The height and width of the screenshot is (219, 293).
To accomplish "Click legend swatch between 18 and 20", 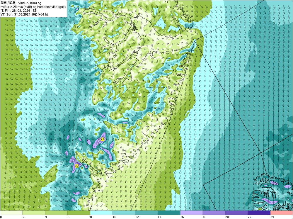I will click(x=214, y=213).
